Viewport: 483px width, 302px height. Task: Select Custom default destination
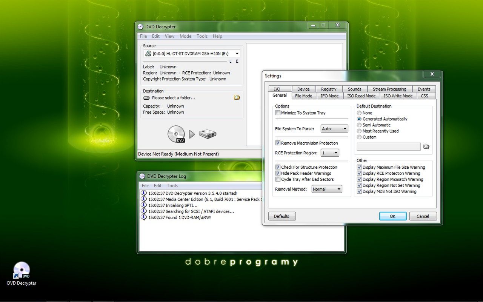[x=359, y=137]
